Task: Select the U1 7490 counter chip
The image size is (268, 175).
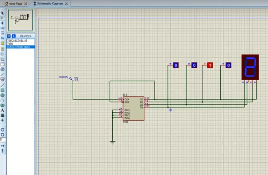Action: point(133,109)
